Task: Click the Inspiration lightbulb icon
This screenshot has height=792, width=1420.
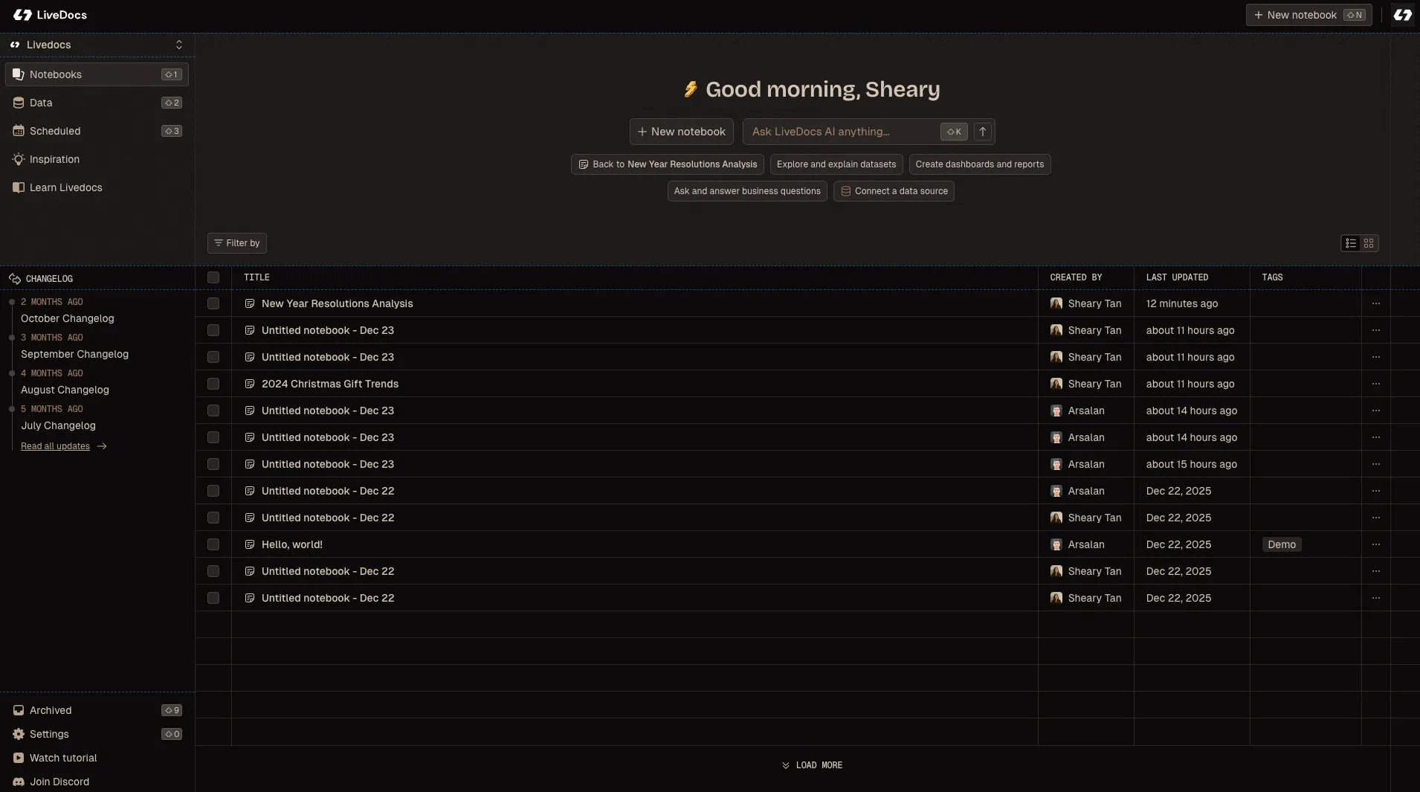Action: pyautogui.click(x=19, y=159)
